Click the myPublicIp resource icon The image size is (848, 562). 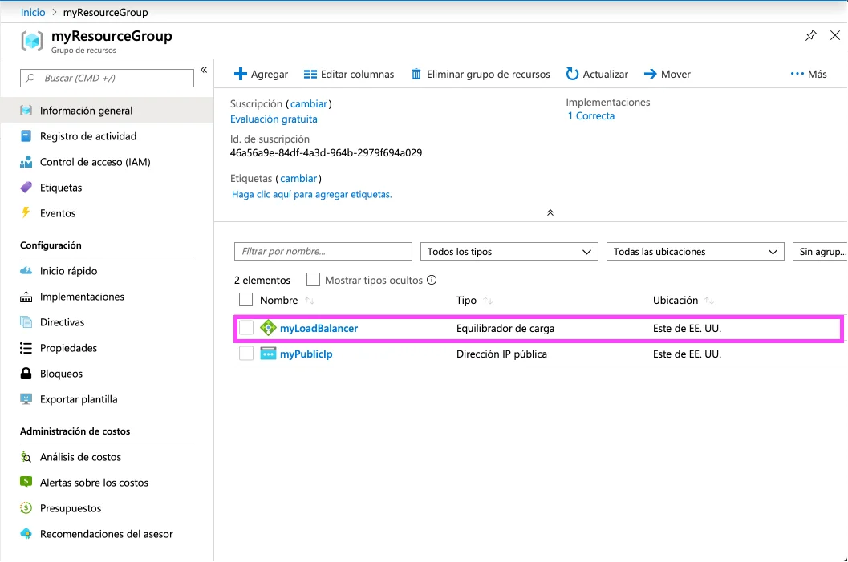[x=268, y=354]
